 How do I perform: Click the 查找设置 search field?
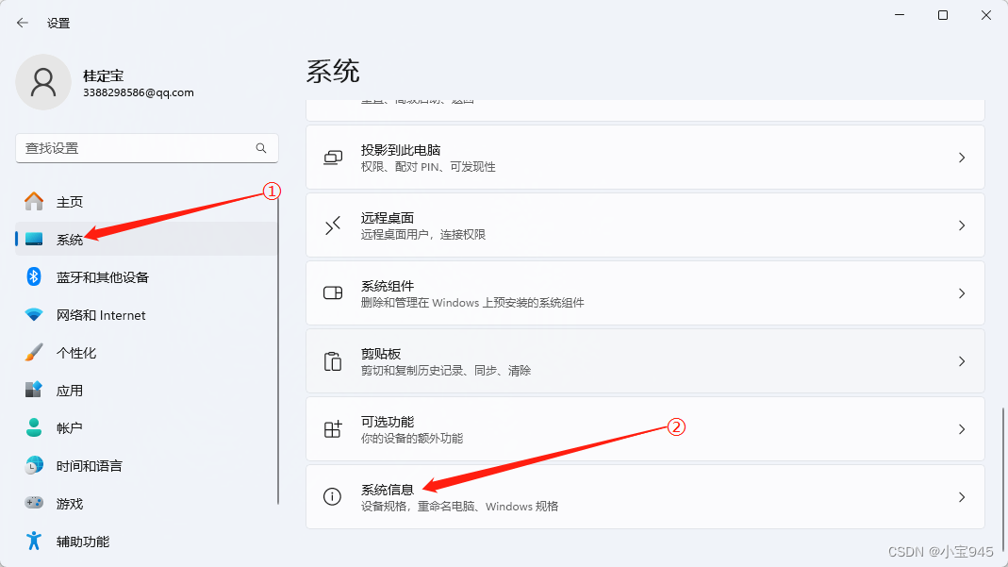[x=146, y=148]
